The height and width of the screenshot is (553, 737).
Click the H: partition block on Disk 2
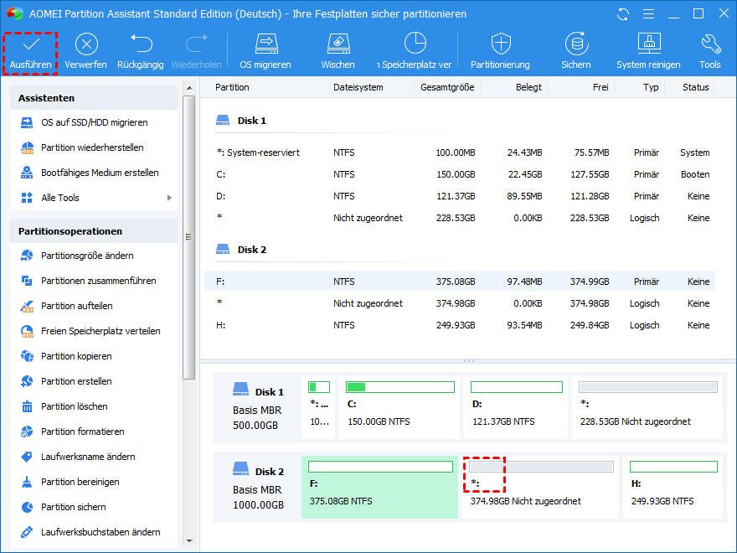673,487
